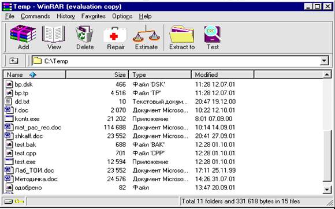This screenshot has width=335, height=209.
Task: Open the Help menu
Action: [146, 16]
